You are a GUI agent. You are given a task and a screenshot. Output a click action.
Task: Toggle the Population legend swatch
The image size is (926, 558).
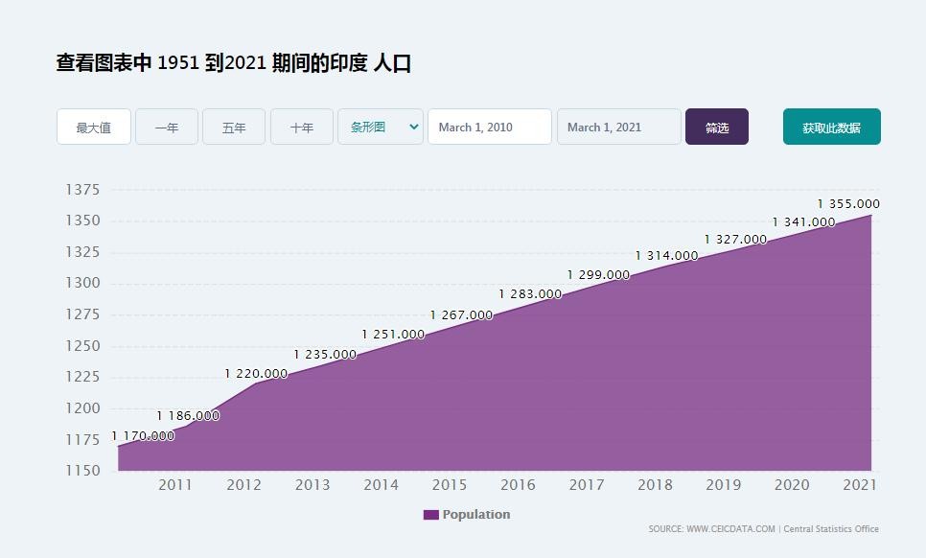click(x=430, y=515)
